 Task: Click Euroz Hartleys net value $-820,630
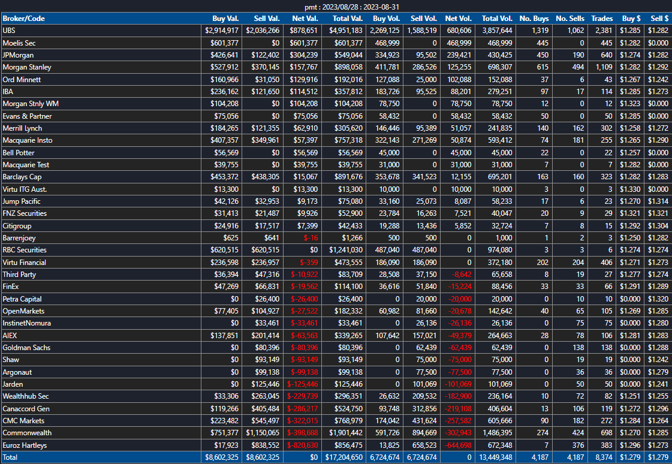[x=303, y=445]
